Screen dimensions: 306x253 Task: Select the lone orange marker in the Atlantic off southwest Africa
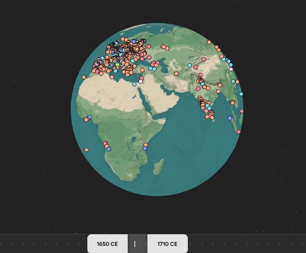pos(86,150)
